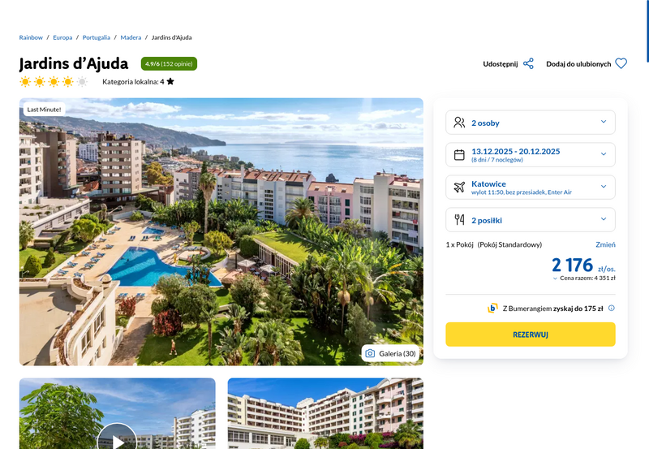Click the camera icon in Galeria button
Screen dimensions: 649x449
pyautogui.click(x=370, y=354)
